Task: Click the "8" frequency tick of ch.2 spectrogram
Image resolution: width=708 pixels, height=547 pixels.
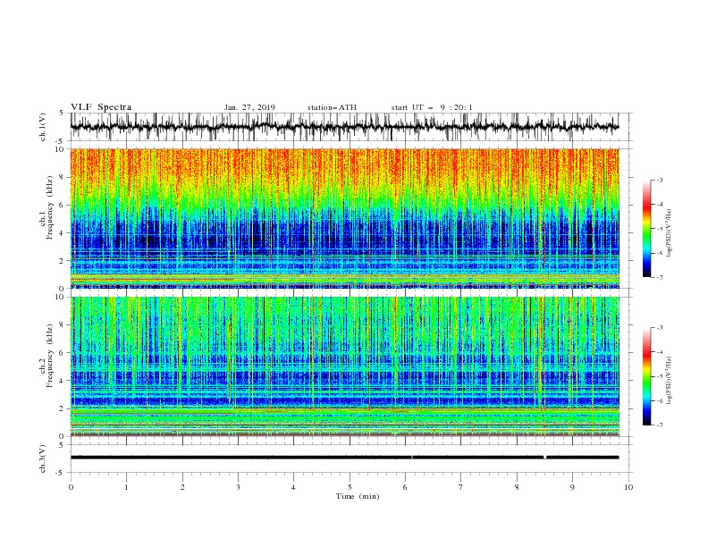Action: pos(63,325)
